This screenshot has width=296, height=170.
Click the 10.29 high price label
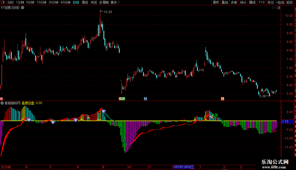[108, 12]
